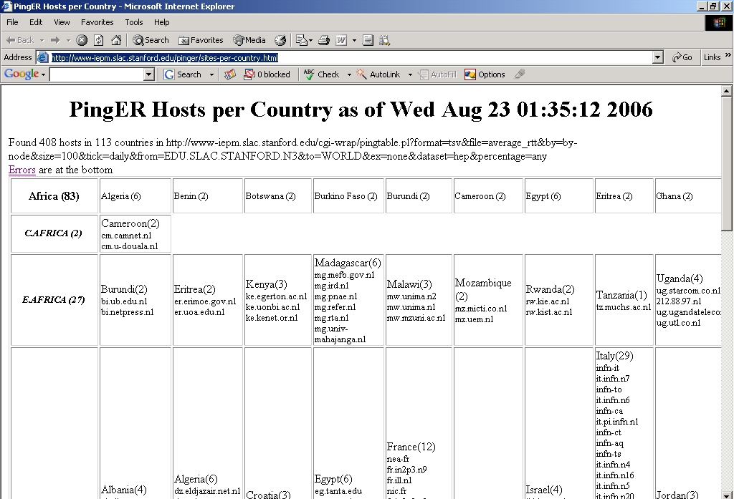Viewport: 734px width, 499px height.
Task: Expand the Google search box dropdown
Action: [149, 74]
